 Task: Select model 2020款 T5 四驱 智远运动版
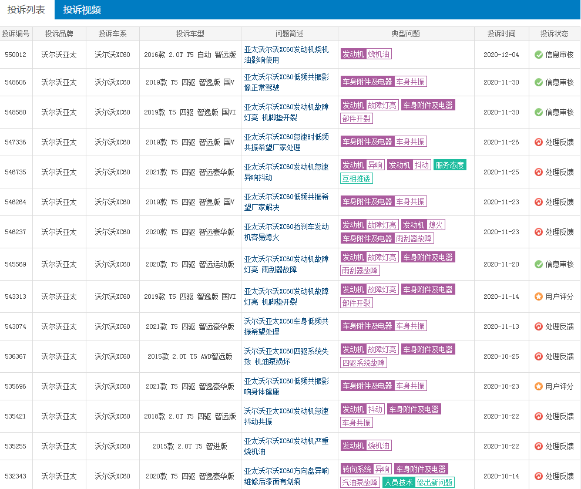(x=190, y=264)
